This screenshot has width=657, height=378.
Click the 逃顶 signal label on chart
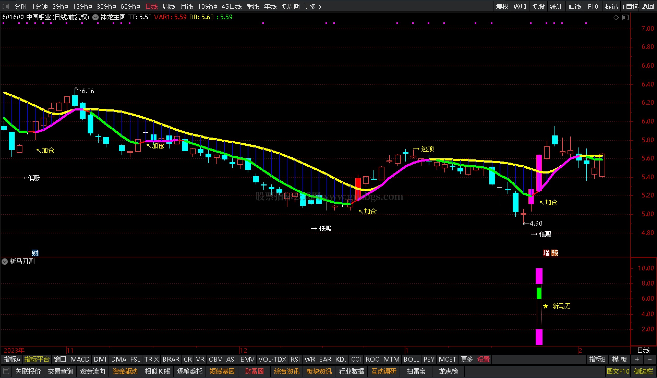pyautogui.click(x=428, y=149)
